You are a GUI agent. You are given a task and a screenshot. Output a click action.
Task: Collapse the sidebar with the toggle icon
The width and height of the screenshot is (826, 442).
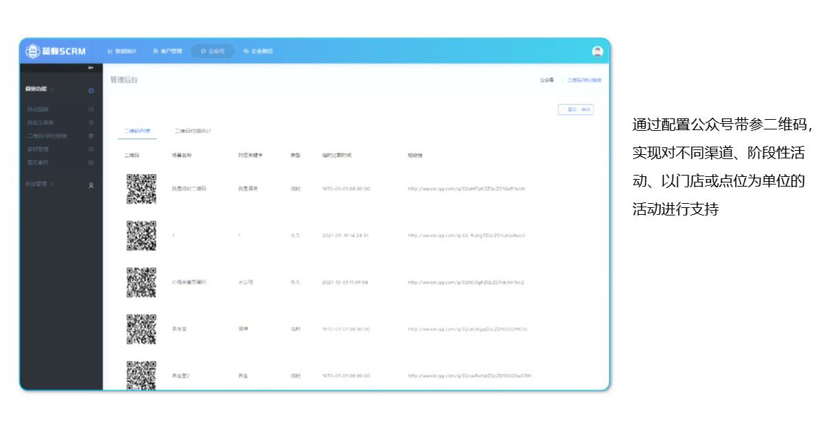click(90, 67)
